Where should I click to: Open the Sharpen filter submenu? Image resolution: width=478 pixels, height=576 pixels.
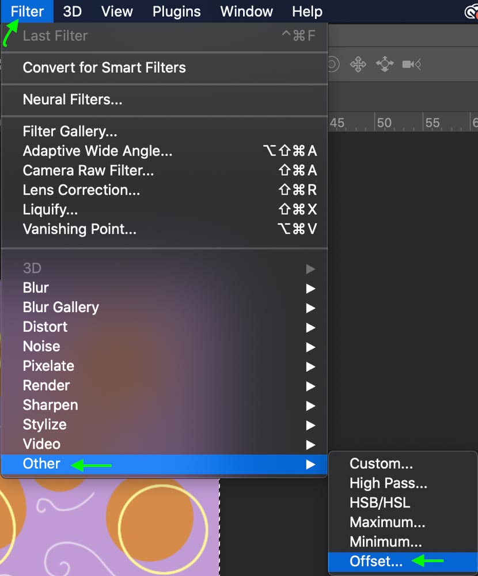click(50, 405)
